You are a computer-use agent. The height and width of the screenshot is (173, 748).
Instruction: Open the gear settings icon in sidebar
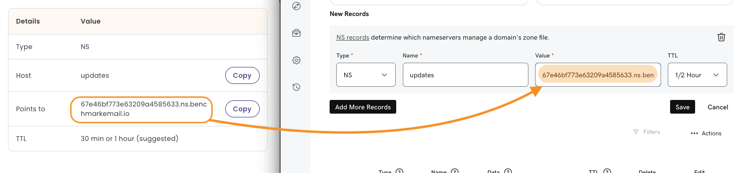[x=297, y=60]
